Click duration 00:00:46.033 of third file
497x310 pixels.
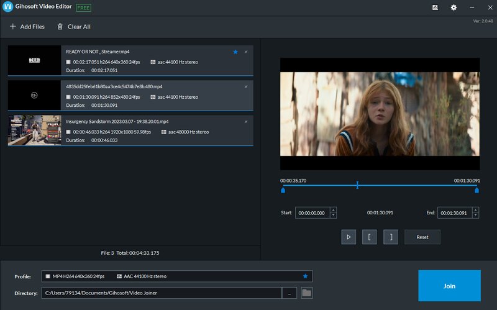pos(104,140)
